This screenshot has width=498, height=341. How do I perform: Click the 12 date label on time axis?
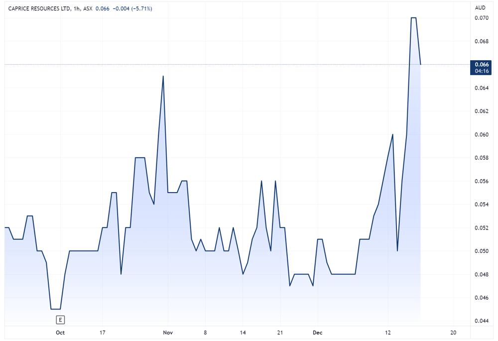388,333
